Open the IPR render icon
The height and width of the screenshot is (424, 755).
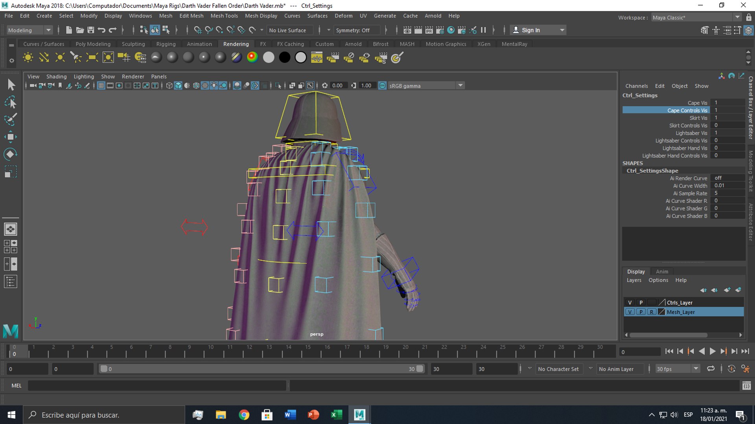[429, 30]
